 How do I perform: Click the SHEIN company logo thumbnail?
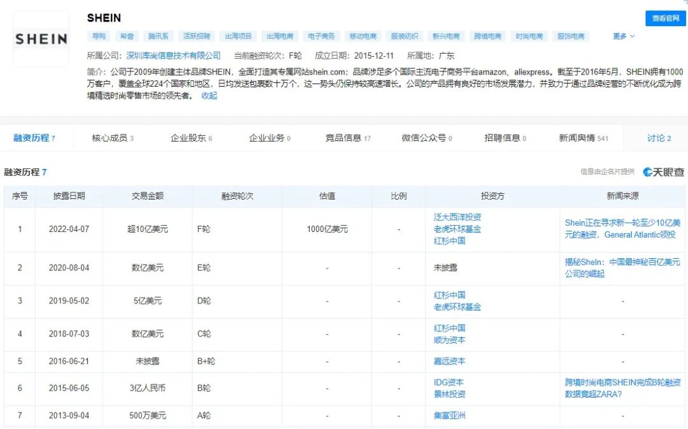click(x=41, y=39)
